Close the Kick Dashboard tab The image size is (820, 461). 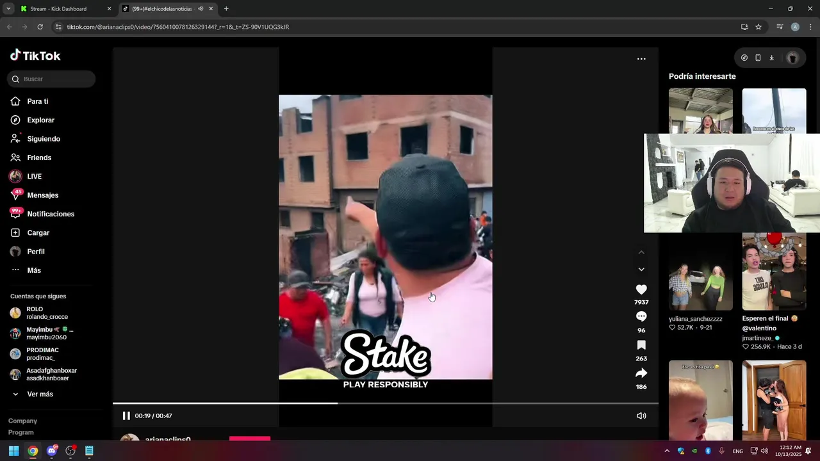[109, 9]
